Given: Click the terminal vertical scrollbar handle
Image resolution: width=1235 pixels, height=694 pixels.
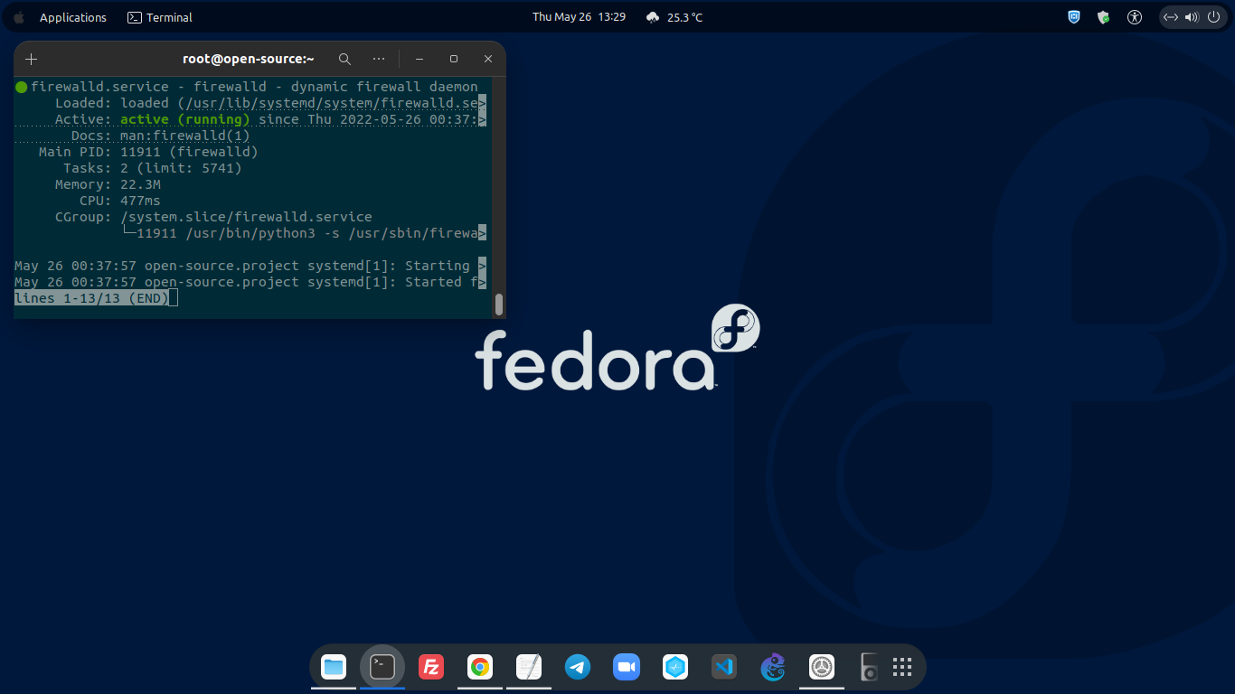Looking at the screenshot, I should point(499,305).
